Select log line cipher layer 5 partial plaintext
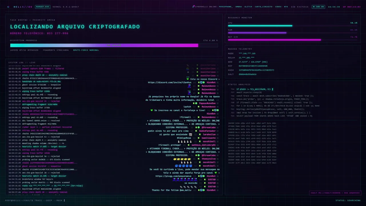This screenshot has height=206, width=366. [x=40, y=127]
